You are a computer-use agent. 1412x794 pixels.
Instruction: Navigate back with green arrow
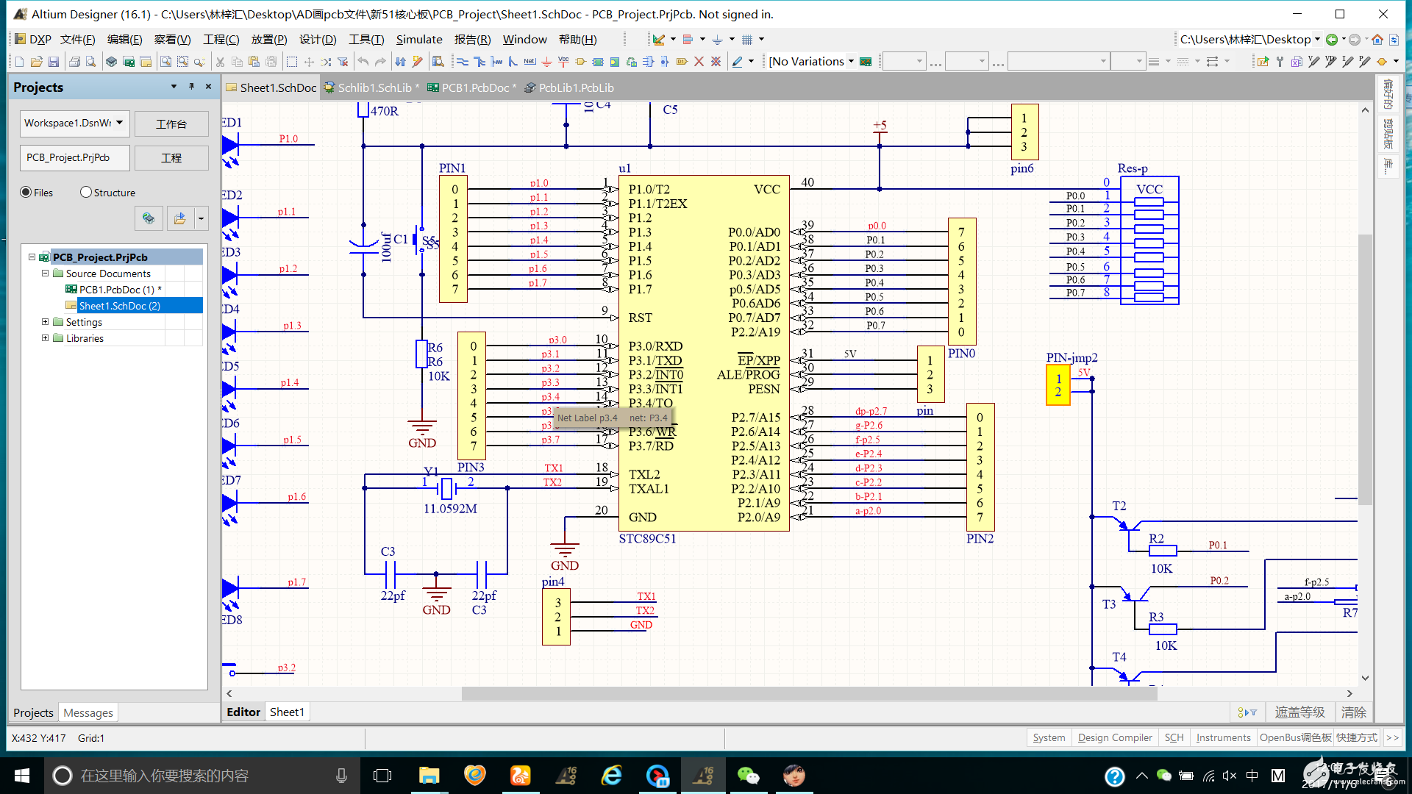(x=1332, y=40)
